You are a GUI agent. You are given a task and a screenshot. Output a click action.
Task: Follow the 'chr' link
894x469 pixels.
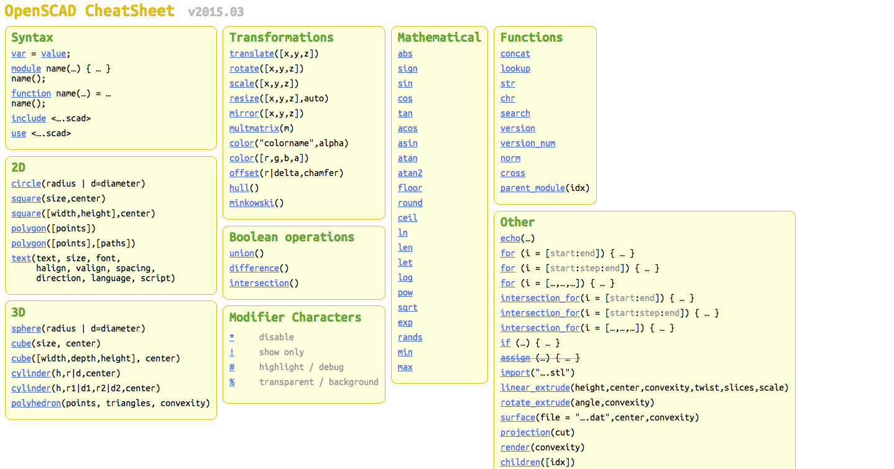(508, 98)
